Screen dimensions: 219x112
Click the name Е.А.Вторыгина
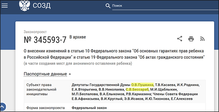tap(84, 89)
